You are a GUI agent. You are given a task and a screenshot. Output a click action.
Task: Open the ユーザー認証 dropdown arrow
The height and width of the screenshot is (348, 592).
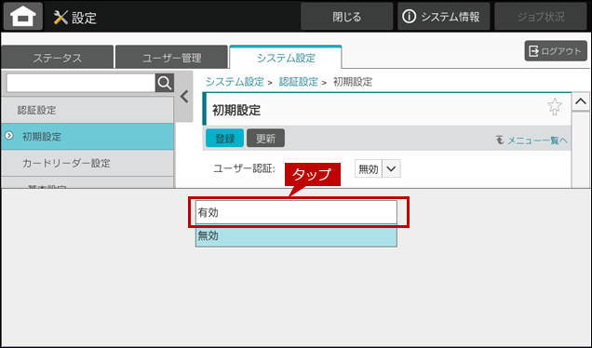point(391,168)
